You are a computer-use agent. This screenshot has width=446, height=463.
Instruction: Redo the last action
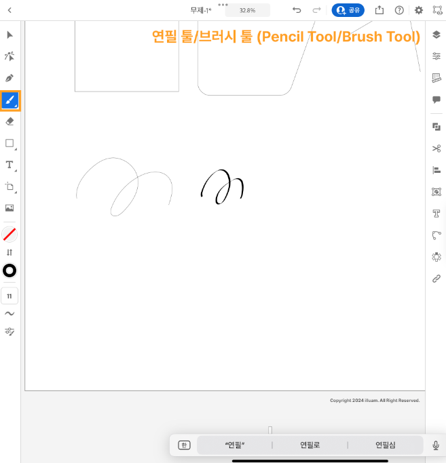tap(317, 10)
